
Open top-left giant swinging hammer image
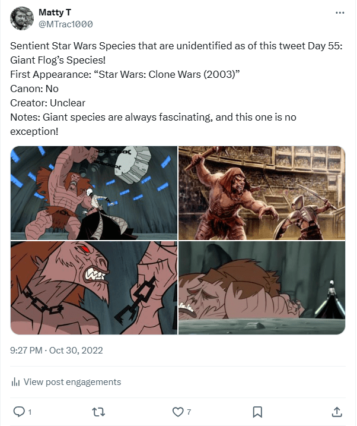[94, 193]
